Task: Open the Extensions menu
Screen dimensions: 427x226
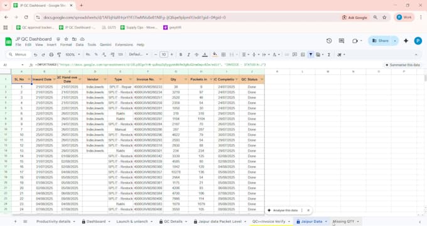Action: (x=124, y=44)
